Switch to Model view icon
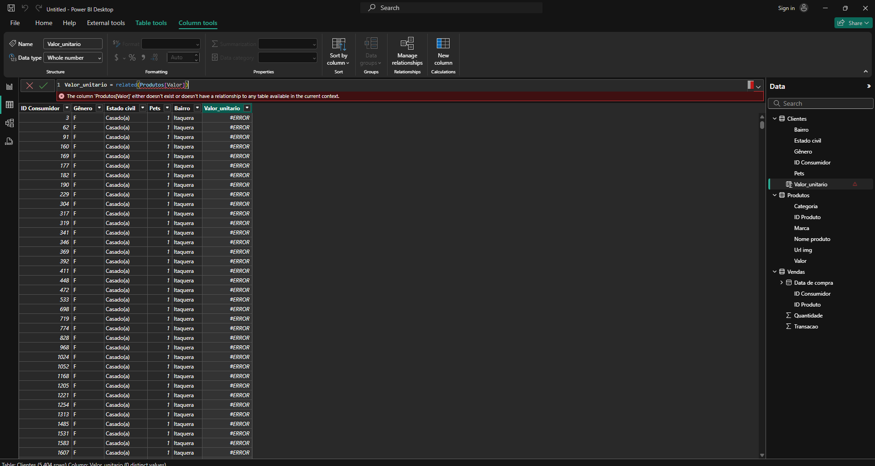 (9, 123)
